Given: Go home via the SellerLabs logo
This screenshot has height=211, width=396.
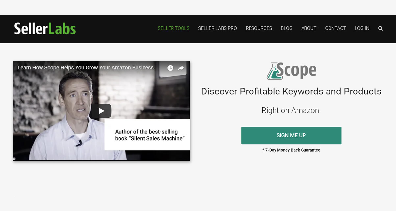Looking at the screenshot, I should (45, 29).
